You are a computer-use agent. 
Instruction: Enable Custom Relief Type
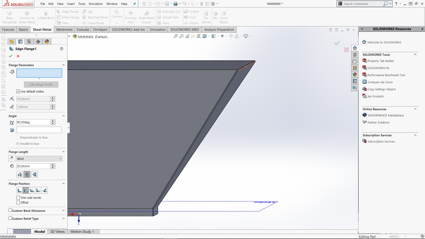pos(10,218)
